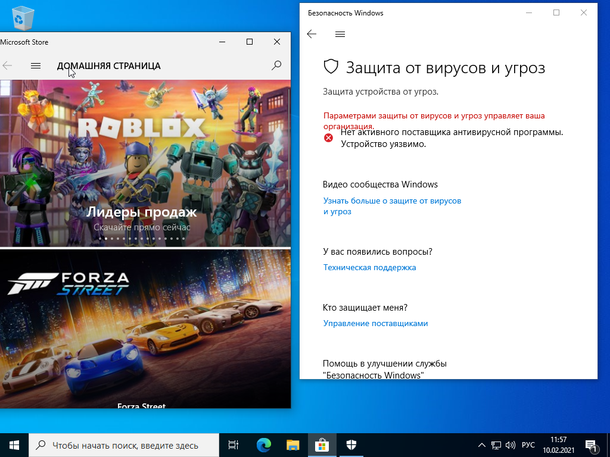Open Microsoft Edge from the taskbar
Image resolution: width=610 pixels, height=457 pixels.
[264, 445]
